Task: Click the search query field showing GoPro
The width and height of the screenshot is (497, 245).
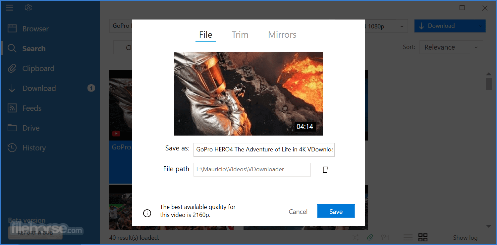Action: tap(121, 26)
